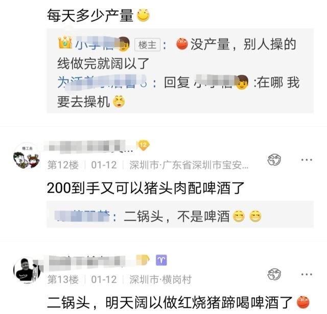Image resolution: width=327 pixels, height=314 pixels.
Task: Tap the like icon on floor 12 comment
Action: click(274, 160)
